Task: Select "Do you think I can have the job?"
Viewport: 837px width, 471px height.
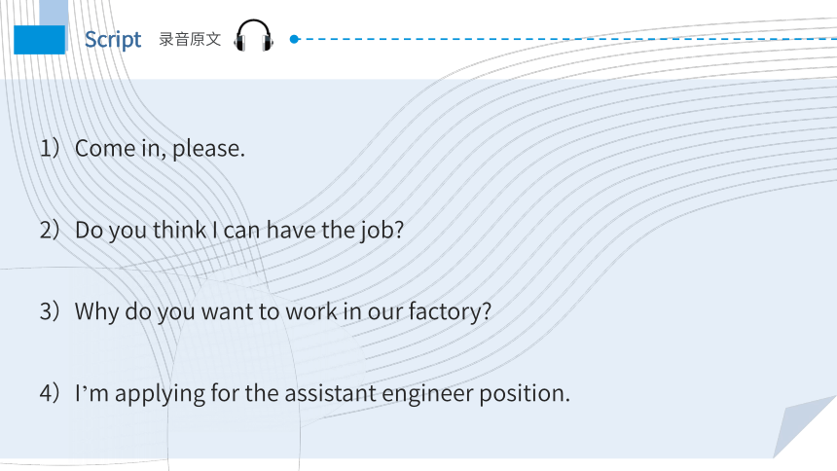Action: click(x=239, y=231)
